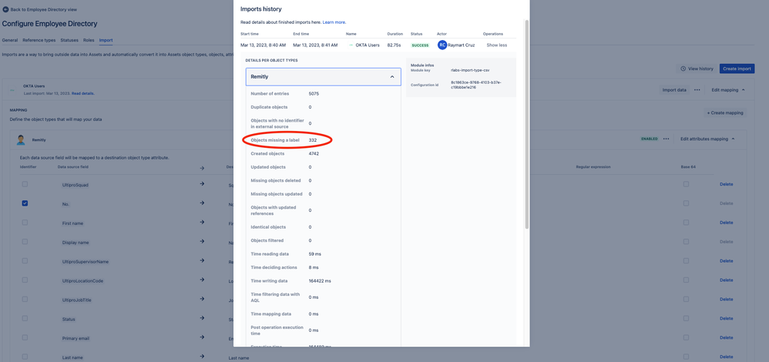
Task: Click the mapping arrow in UltiproJobTitle row
Action: tap(202, 299)
